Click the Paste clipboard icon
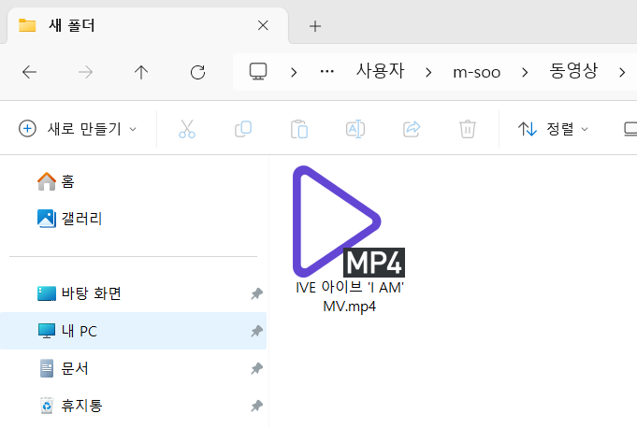Screen dimensions: 637x428 (x=299, y=129)
